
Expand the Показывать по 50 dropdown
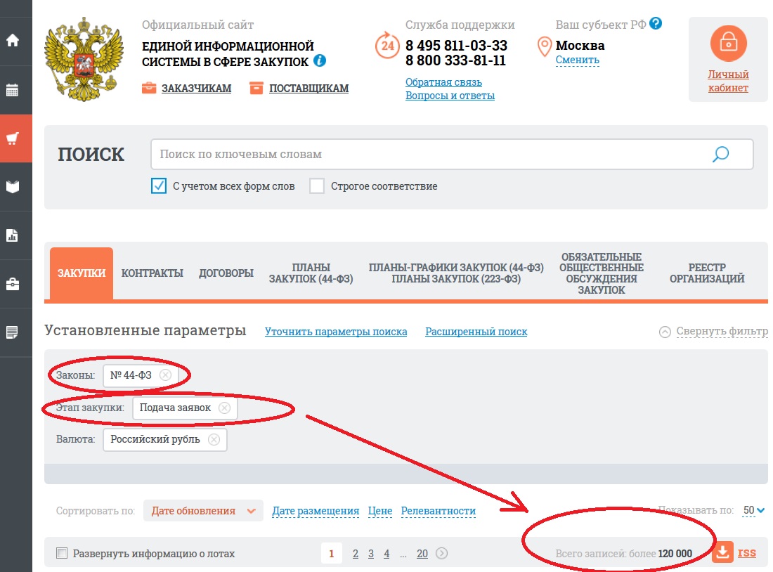point(753,510)
